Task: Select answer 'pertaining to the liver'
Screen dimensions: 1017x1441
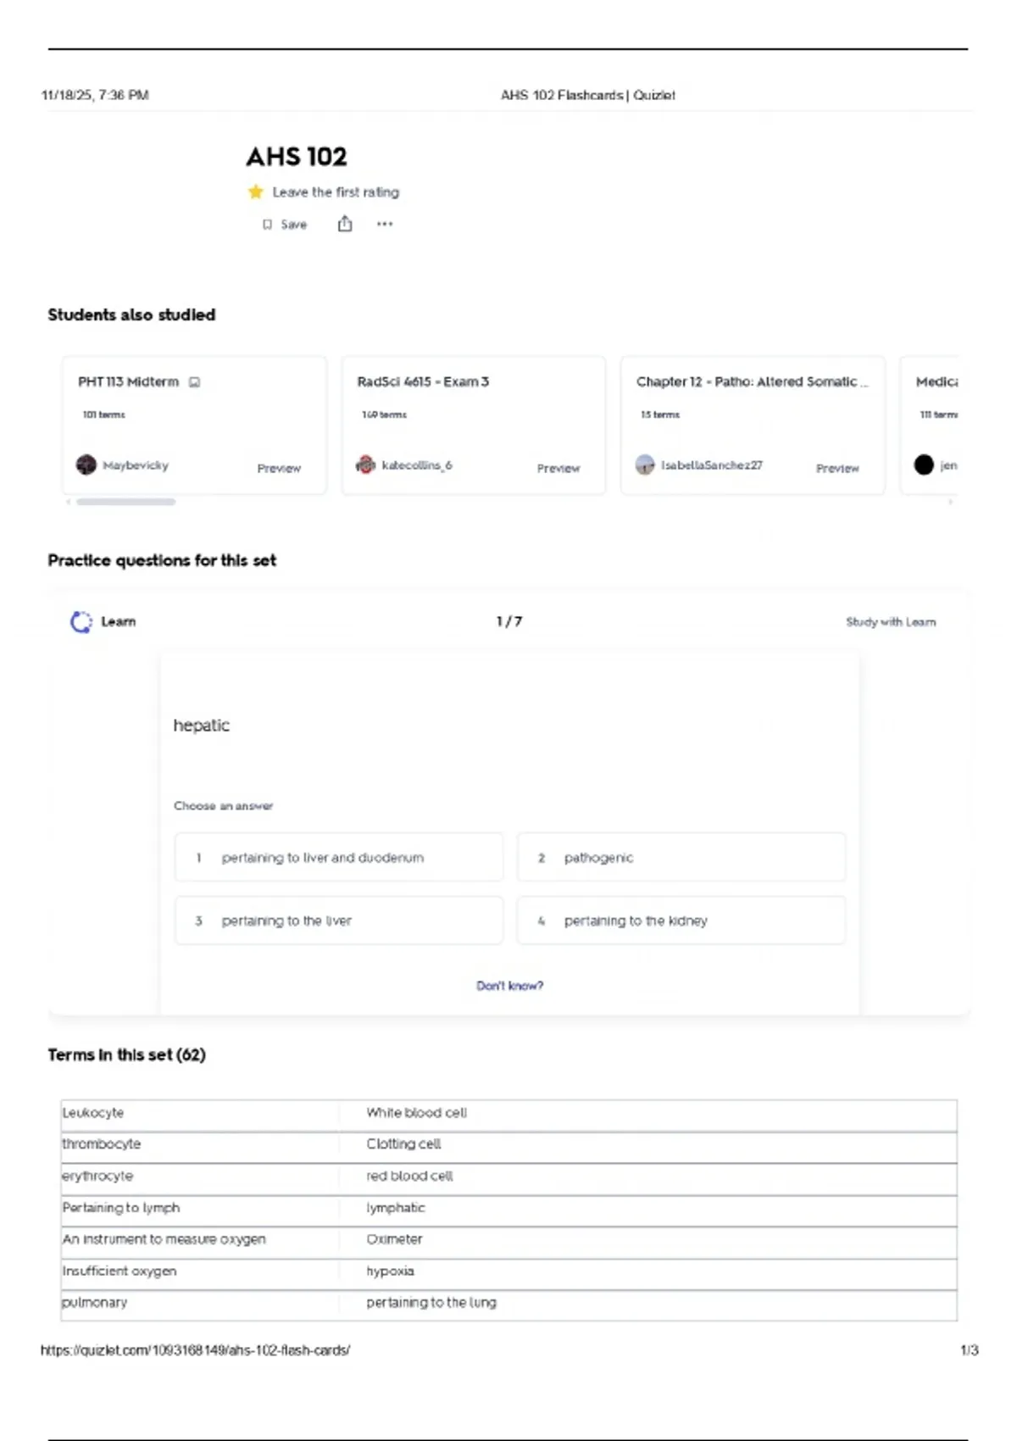Action: (x=339, y=921)
